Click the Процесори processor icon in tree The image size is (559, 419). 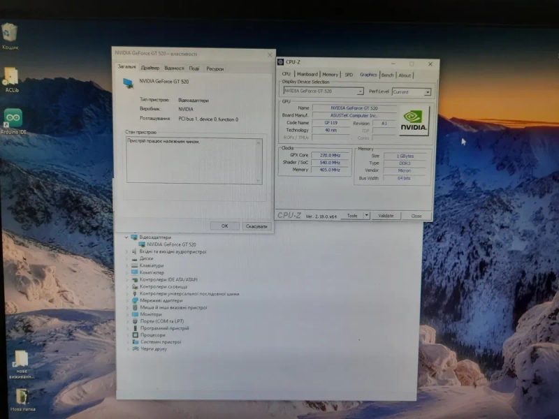[136, 335]
